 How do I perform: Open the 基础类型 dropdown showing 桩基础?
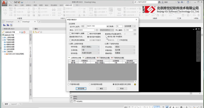125,53
